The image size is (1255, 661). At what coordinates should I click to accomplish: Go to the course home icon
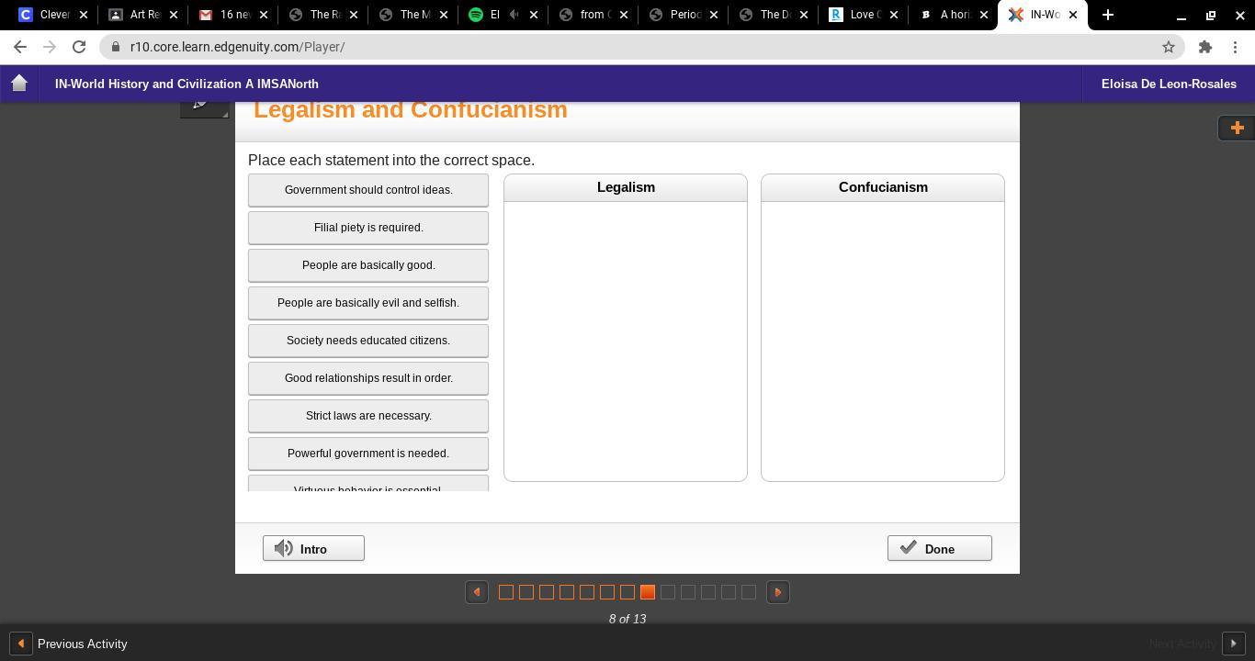point(19,84)
